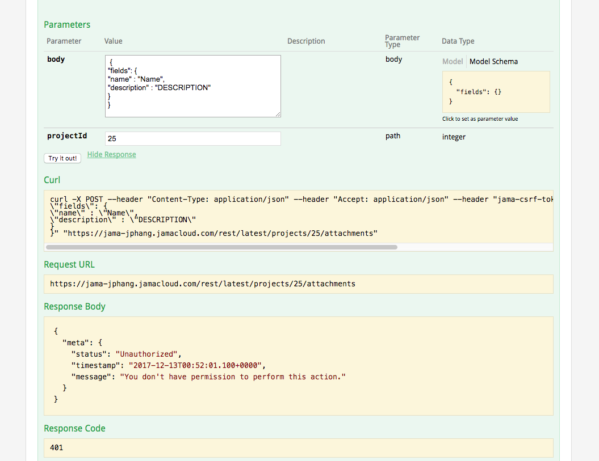This screenshot has height=461, width=599.
Task: Click the body textarea resize handle
Action: (x=278, y=114)
